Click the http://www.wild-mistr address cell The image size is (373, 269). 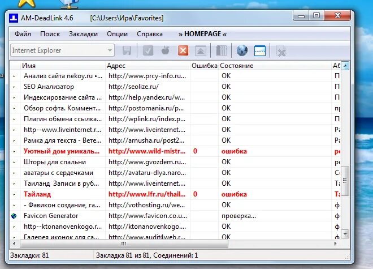coord(147,151)
